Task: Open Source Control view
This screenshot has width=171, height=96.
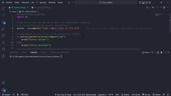Action: 3,22
